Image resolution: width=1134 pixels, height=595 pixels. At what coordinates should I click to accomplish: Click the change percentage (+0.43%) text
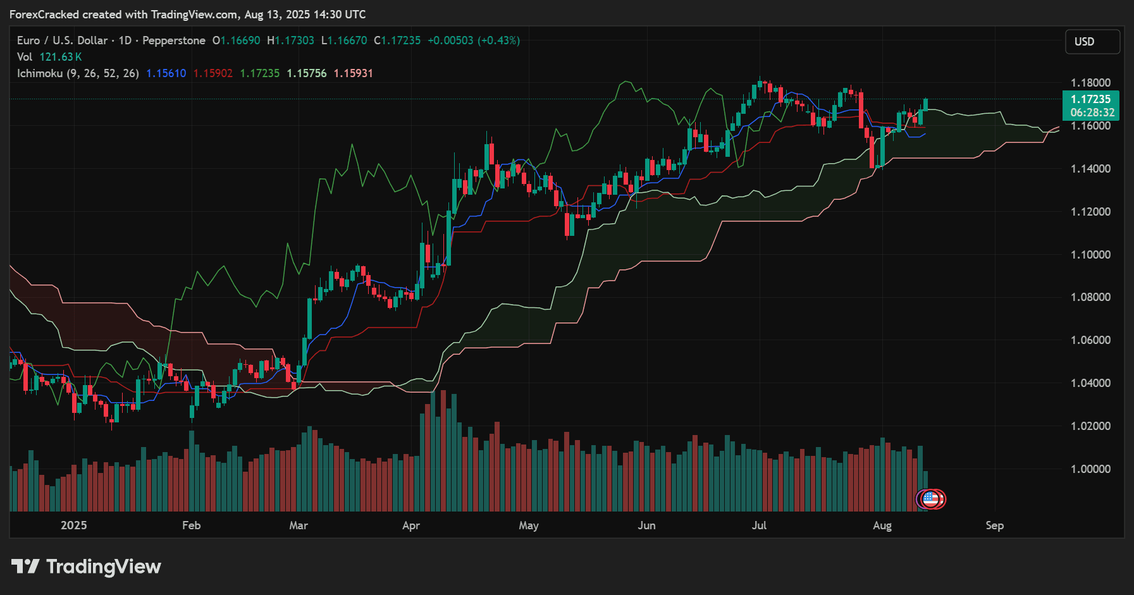[x=498, y=40]
